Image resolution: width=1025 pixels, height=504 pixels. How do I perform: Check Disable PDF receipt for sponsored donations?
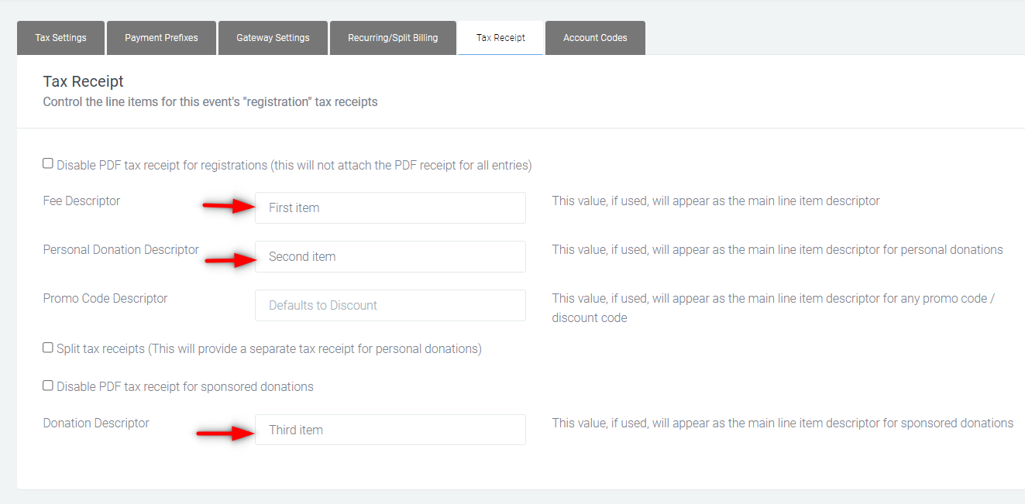pos(48,385)
